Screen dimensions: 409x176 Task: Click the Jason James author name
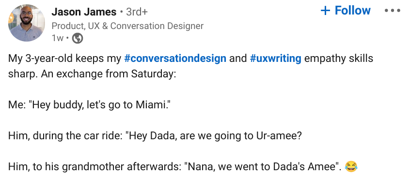point(84,12)
